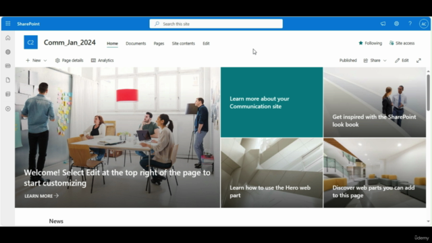Viewport: 432px width, 243px height.
Task: Click the page vertical scrollbar thumb
Action: pos(429,92)
